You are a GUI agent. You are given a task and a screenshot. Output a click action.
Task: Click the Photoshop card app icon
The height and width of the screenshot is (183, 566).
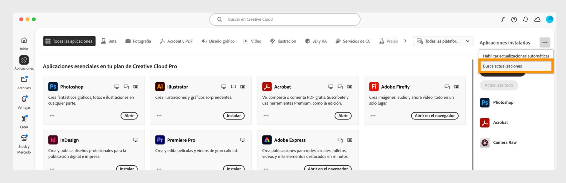pos(53,87)
